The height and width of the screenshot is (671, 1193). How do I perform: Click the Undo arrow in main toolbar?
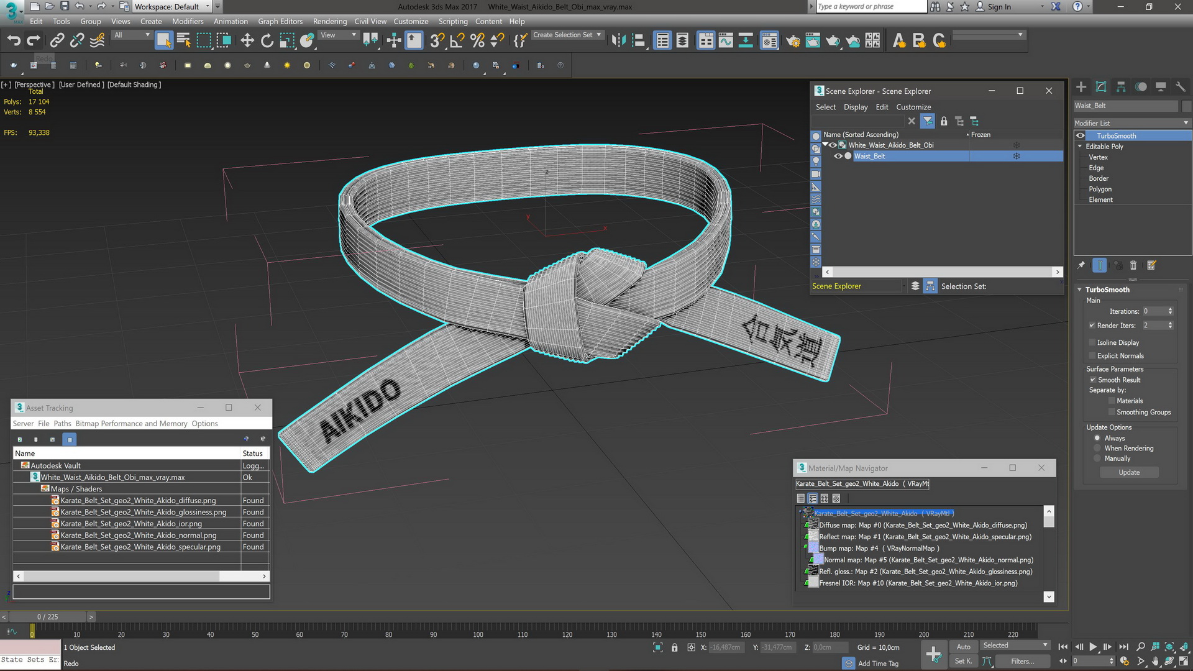14,41
